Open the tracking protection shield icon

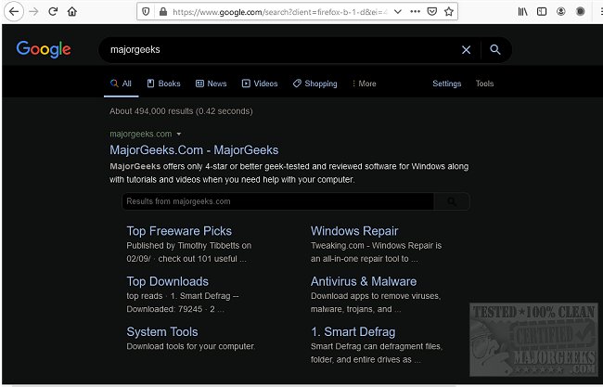(x=146, y=11)
